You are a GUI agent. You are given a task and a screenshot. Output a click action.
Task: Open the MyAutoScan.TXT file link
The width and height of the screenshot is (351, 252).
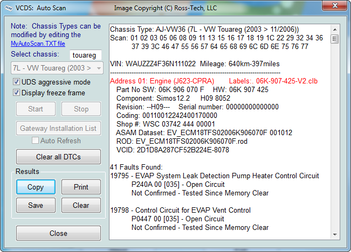[x=38, y=44]
